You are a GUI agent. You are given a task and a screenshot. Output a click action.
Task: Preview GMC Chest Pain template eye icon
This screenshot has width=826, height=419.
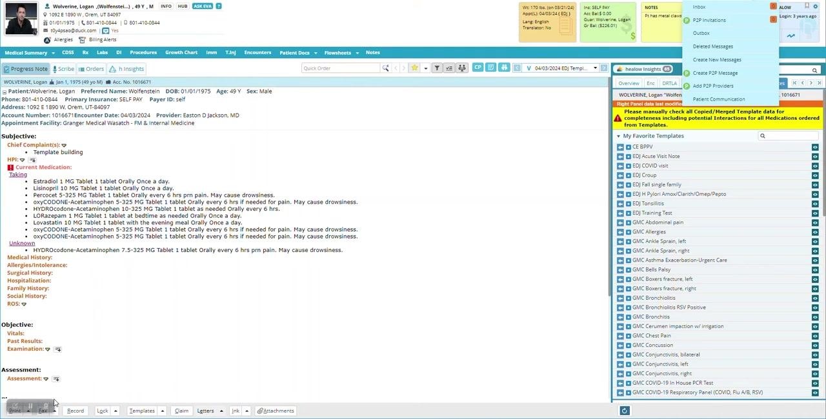(x=815, y=336)
